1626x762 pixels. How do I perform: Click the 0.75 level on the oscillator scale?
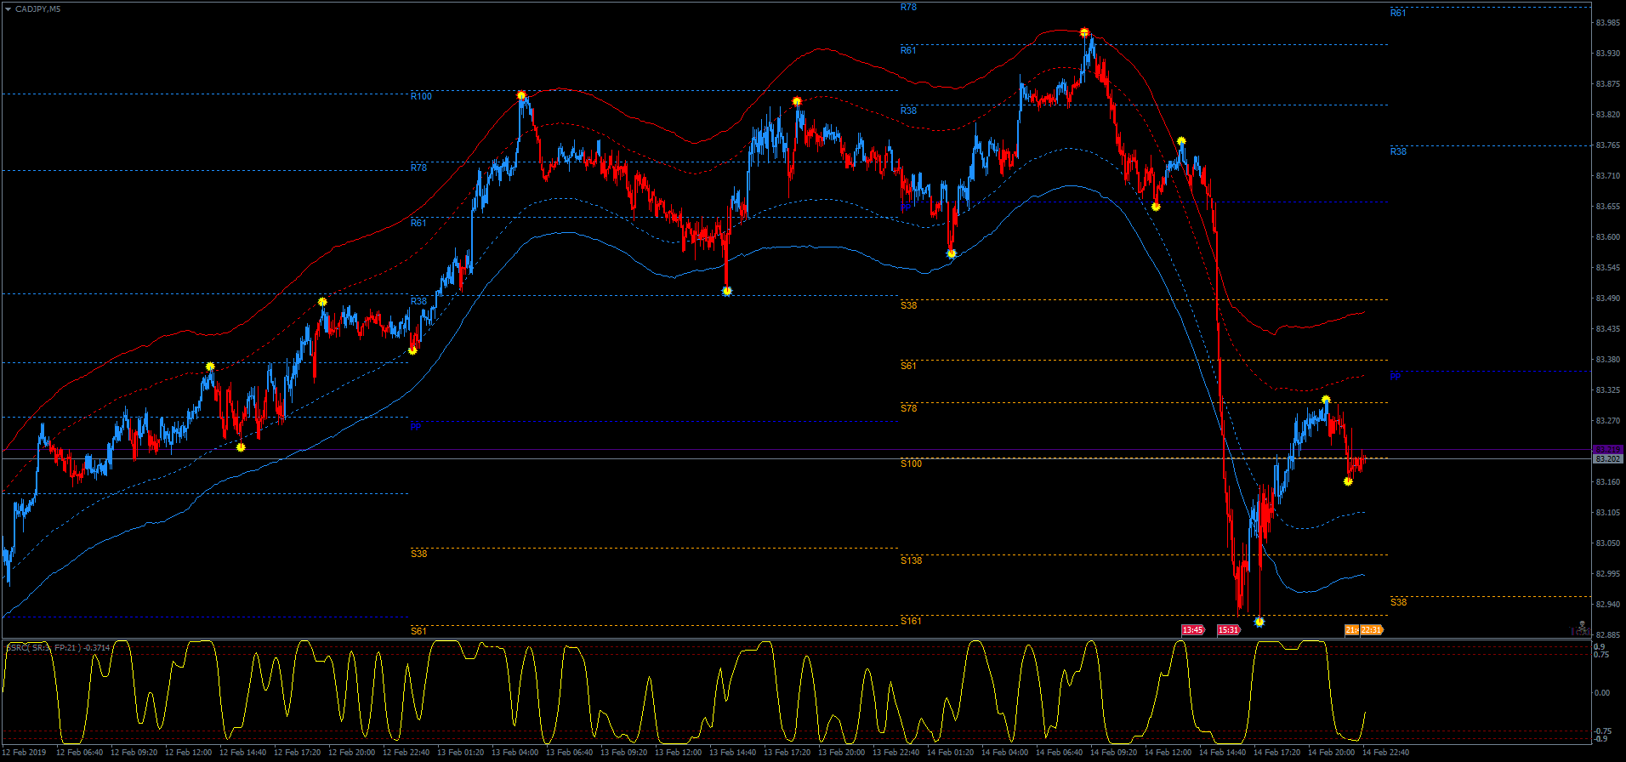1602,655
